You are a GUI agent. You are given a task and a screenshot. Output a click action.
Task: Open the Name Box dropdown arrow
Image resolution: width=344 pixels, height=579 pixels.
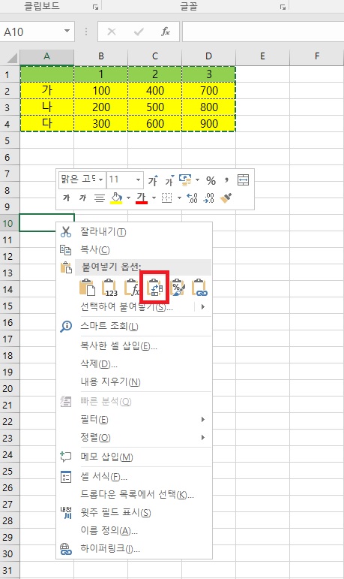pyautogui.click(x=67, y=31)
